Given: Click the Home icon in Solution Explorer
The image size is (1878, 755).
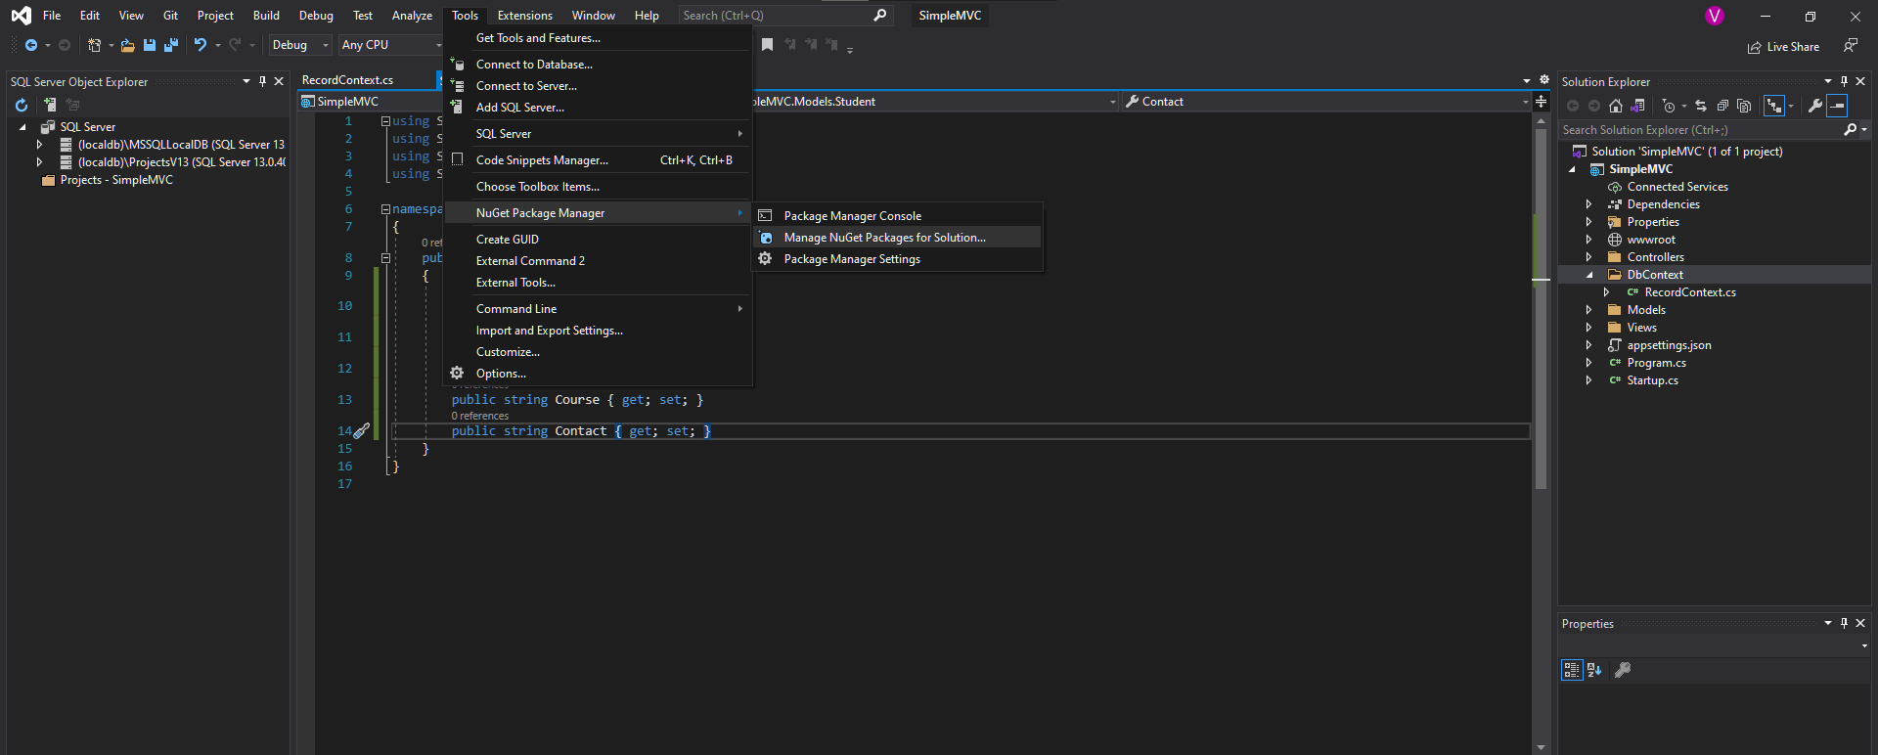Looking at the screenshot, I should click(1616, 106).
